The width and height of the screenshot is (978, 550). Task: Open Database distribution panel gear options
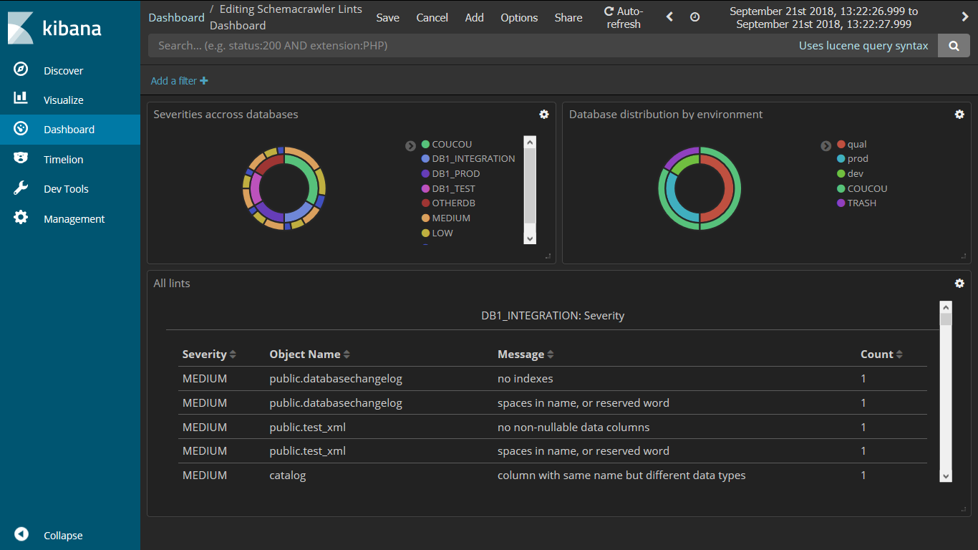959,114
